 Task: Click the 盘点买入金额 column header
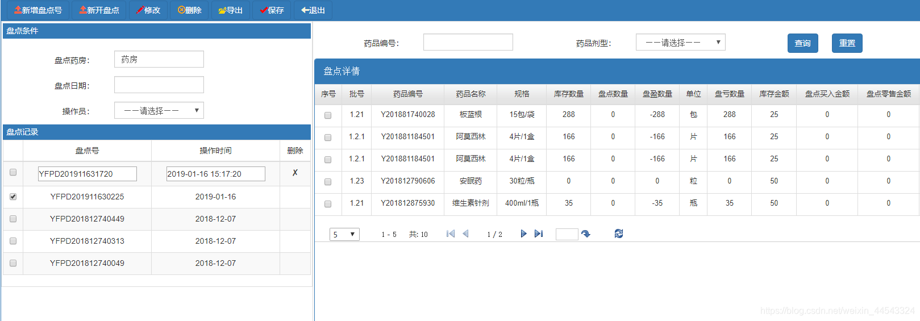[x=827, y=94]
